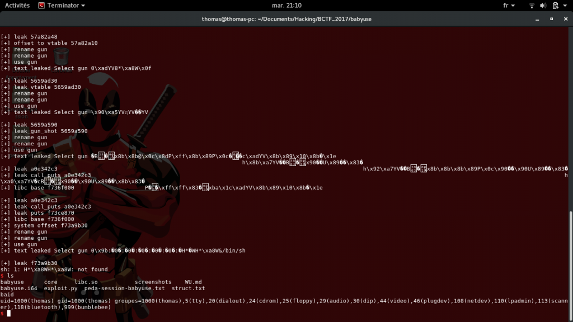The width and height of the screenshot is (573, 322).
Task: Click 'babyuse.i64' in the ls output
Action: 18,288
